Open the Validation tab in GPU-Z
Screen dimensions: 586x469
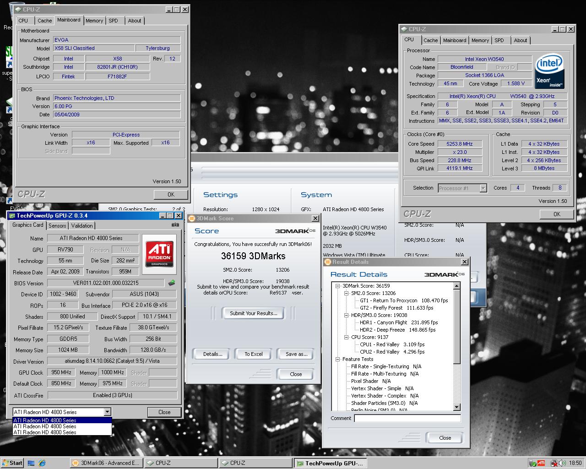pyautogui.click(x=82, y=226)
